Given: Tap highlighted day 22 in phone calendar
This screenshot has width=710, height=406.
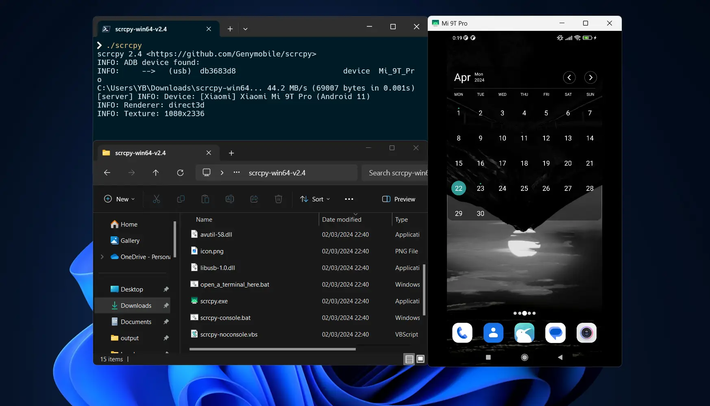Looking at the screenshot, I should 459,188.
